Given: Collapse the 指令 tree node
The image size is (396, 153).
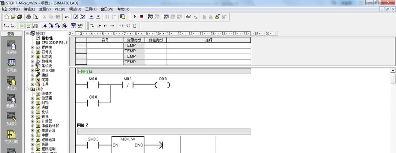Looking at the screenshot, I should (27, 89).
